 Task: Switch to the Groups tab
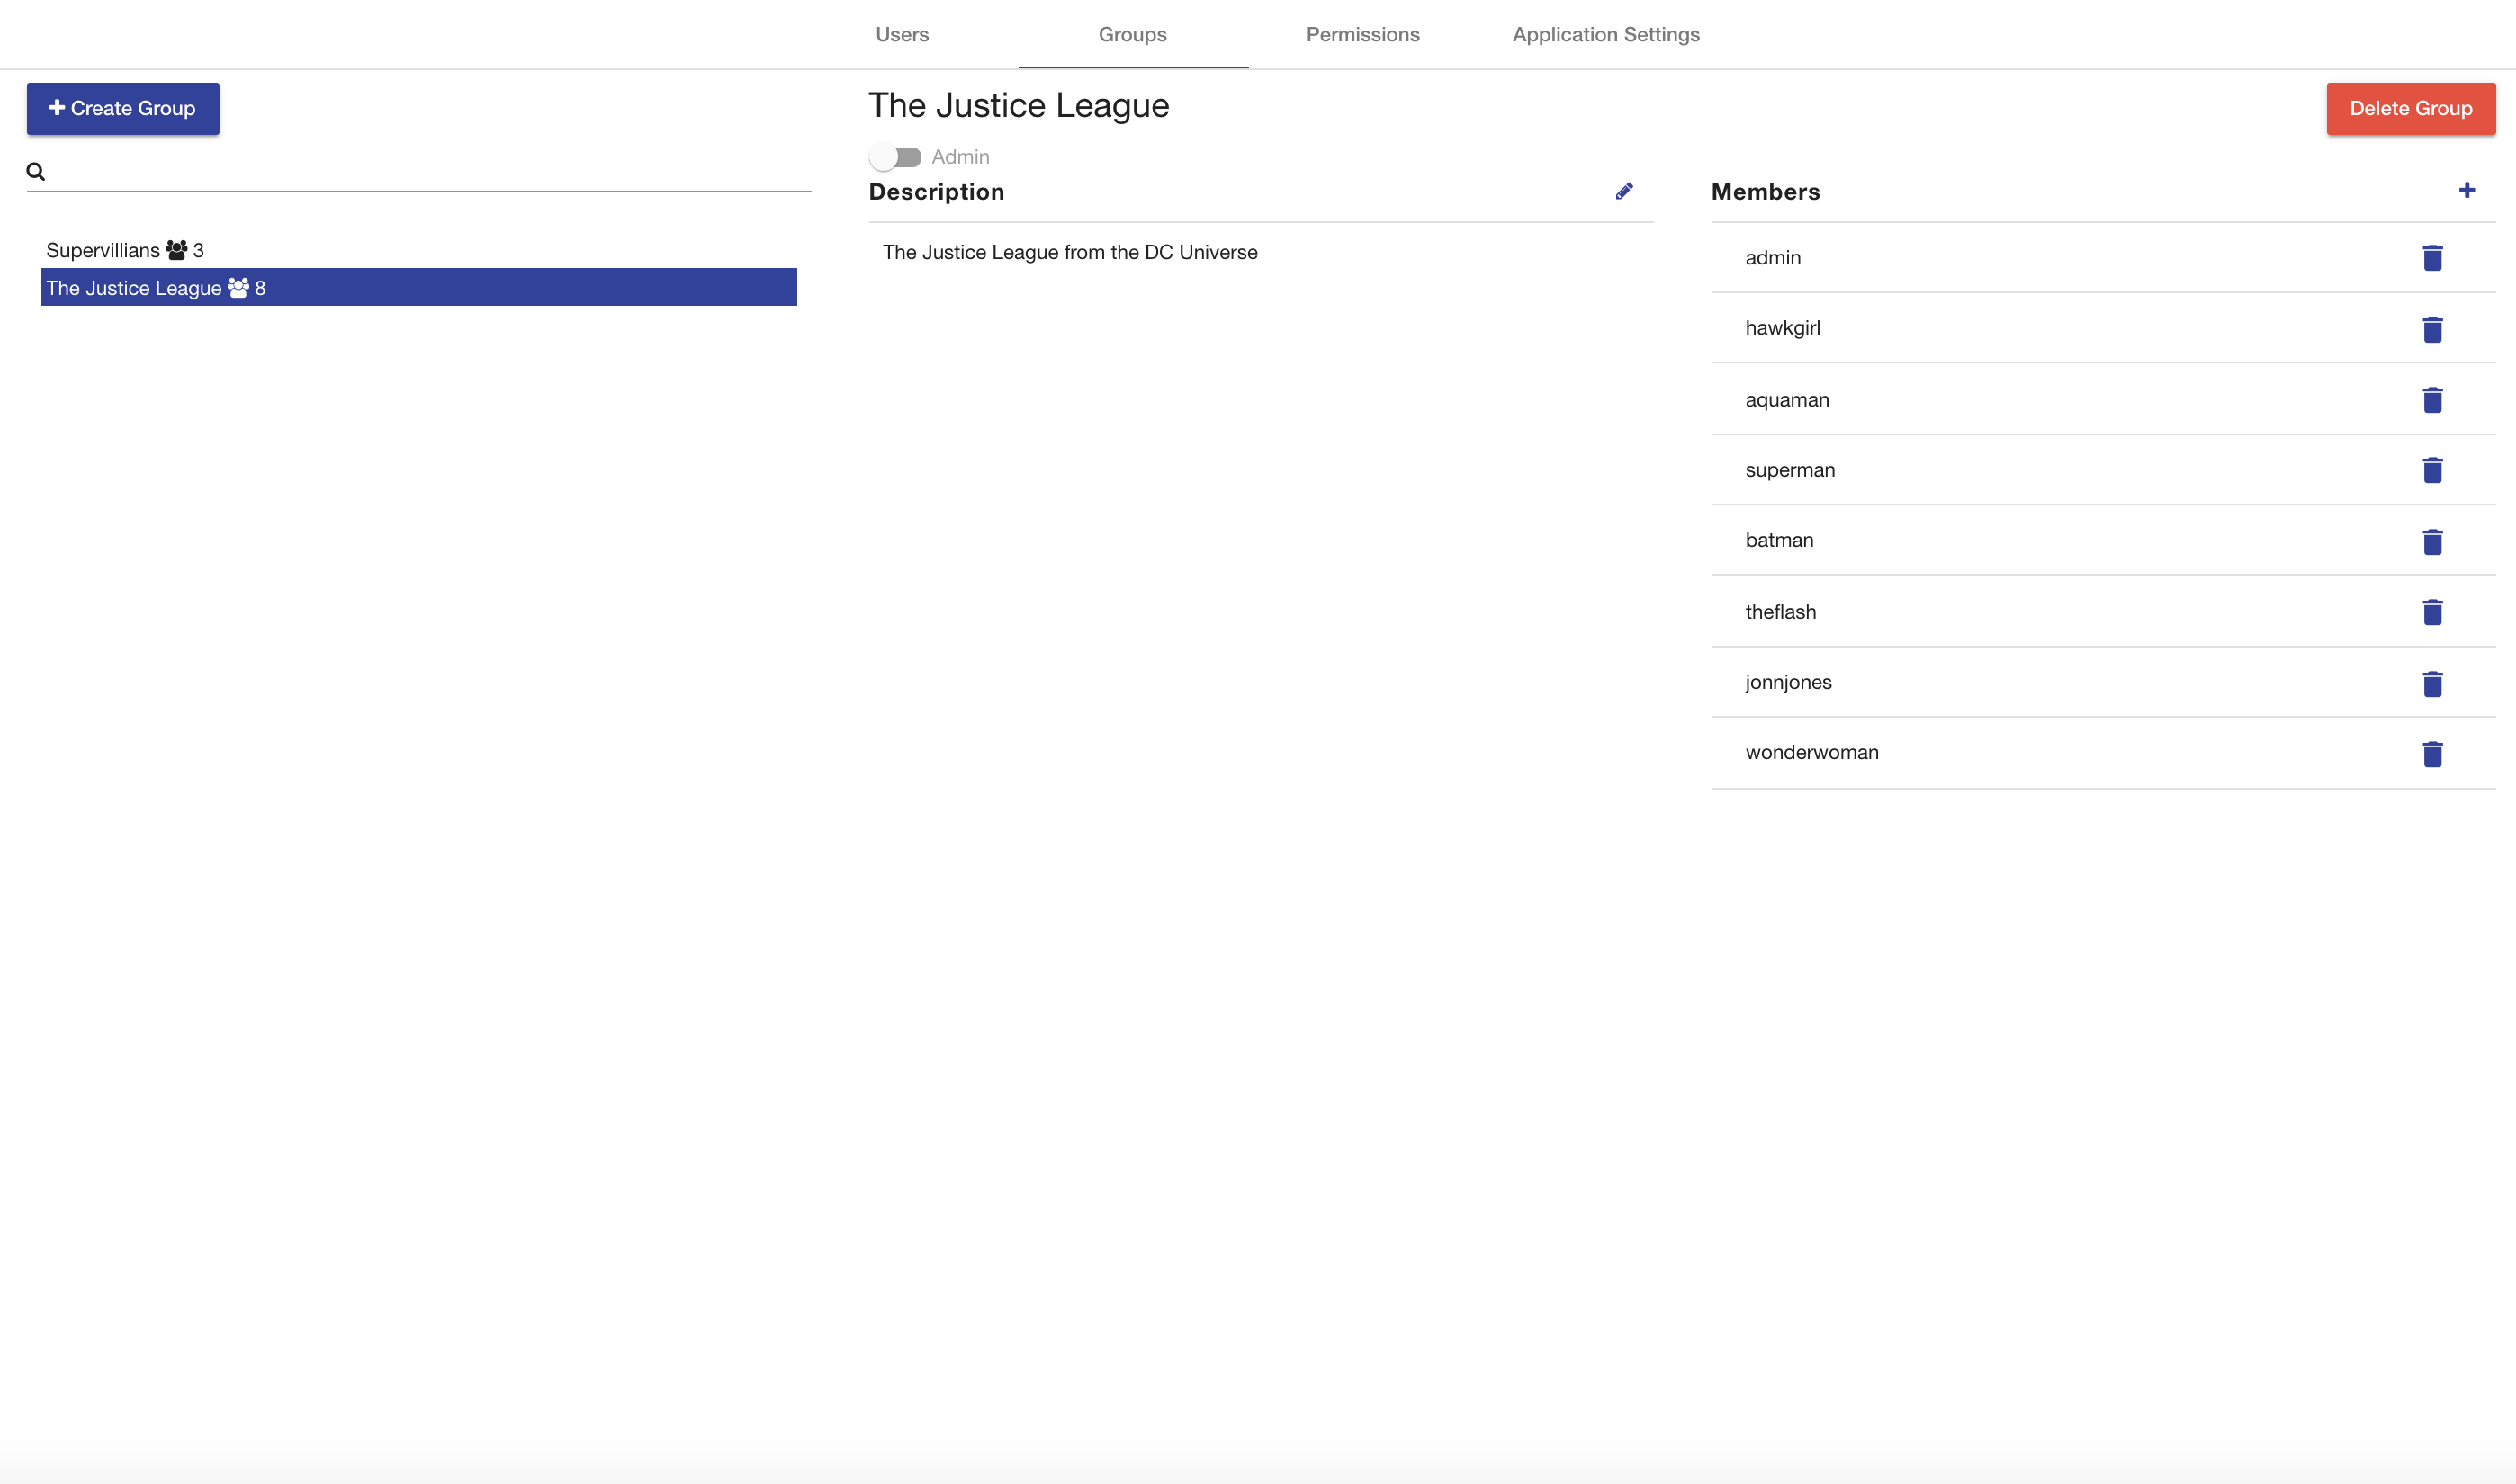pyautogui.click(x=1131, y=34)
